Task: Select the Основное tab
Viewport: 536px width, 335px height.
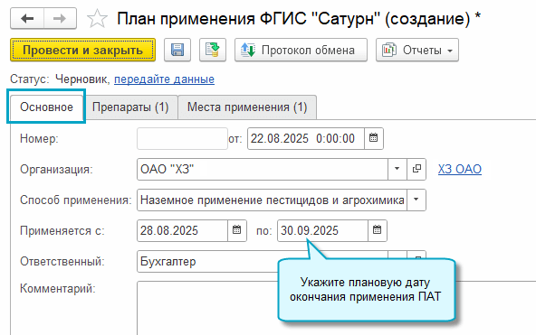Action: tap(46, 107)
